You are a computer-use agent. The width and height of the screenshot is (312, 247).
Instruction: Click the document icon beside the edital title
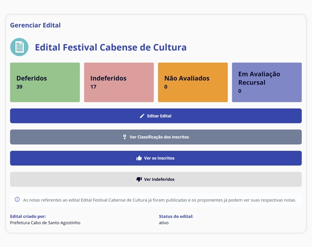click(19, 47)
